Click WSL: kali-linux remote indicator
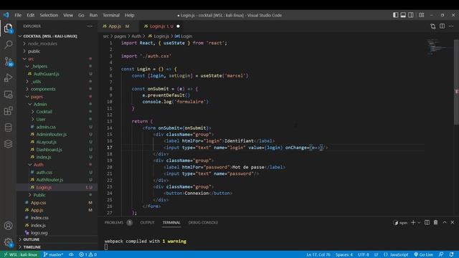 (x=20, y=254)
